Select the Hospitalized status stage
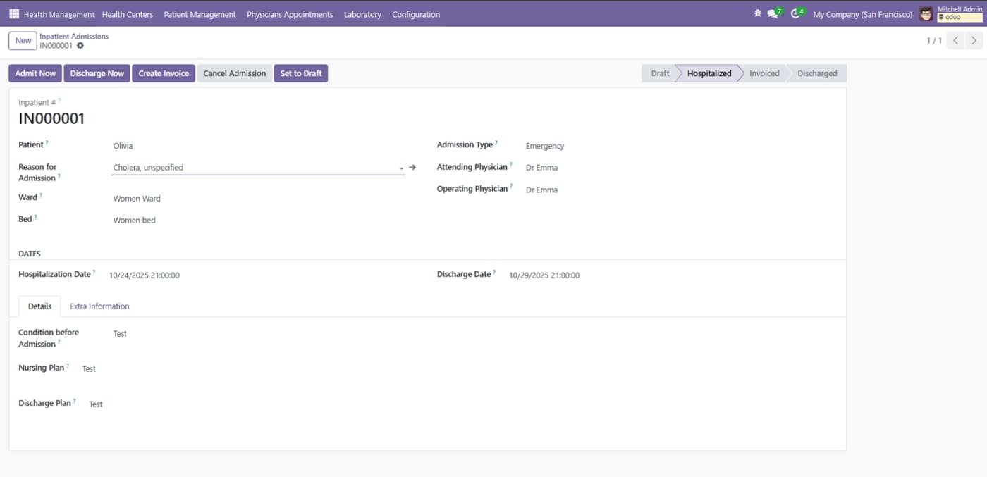This screenshot has width=987, height=477. pos(709,73)
